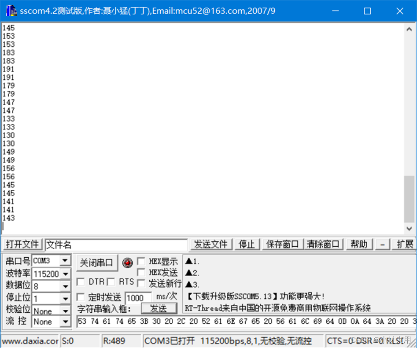417x348 pixels.
Task: Enable the HEX显示 checkbox
Action: pyautogui.click(x=141, y=261)
